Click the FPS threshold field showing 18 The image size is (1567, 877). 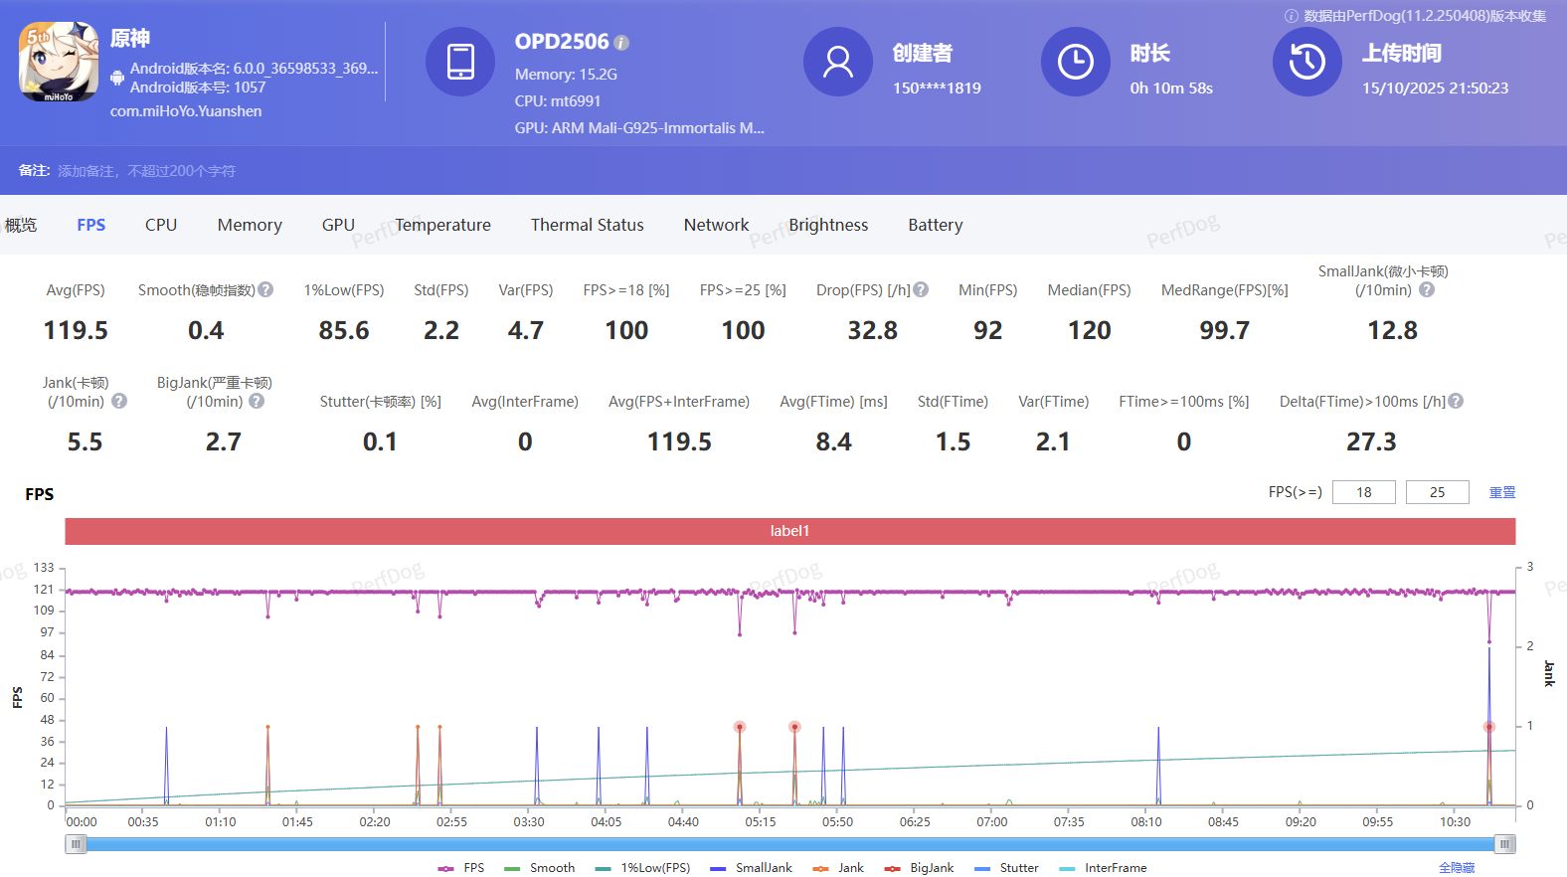pyautogui.click(x=1363, y=492)
